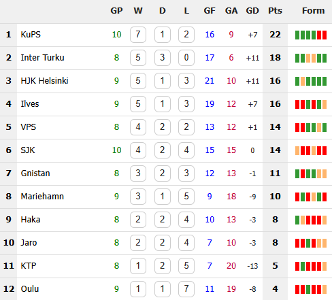
Task: Click the GD column header
Action: 252,11
